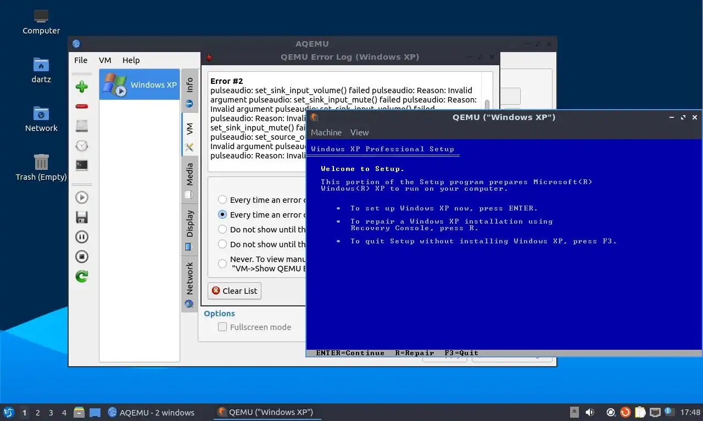Image resolution: width=703 pixels, height=421 pixels.
Task: Switch to the Media vertical tab
Action: [189, 180]
